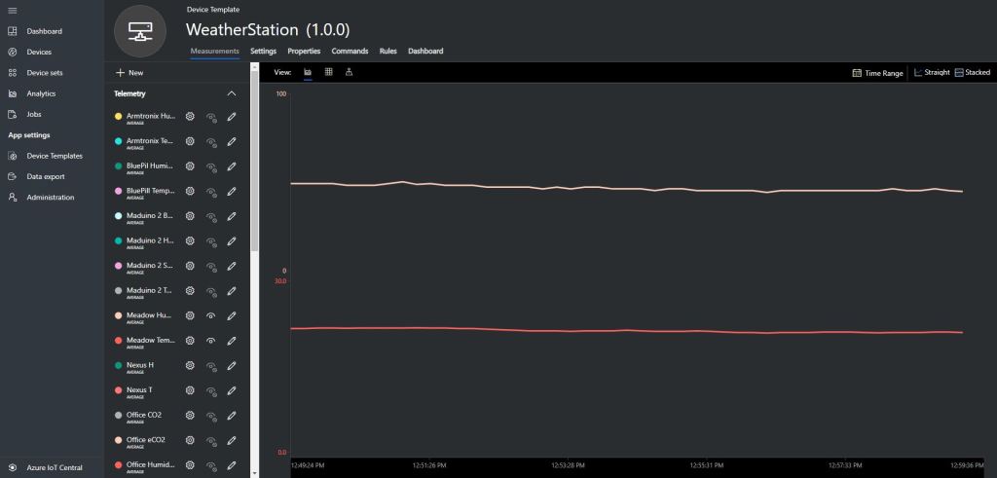Edit the Nexus T measurement with pencil icon
Screen dimensions: 997x478
[x=232, y=390]
